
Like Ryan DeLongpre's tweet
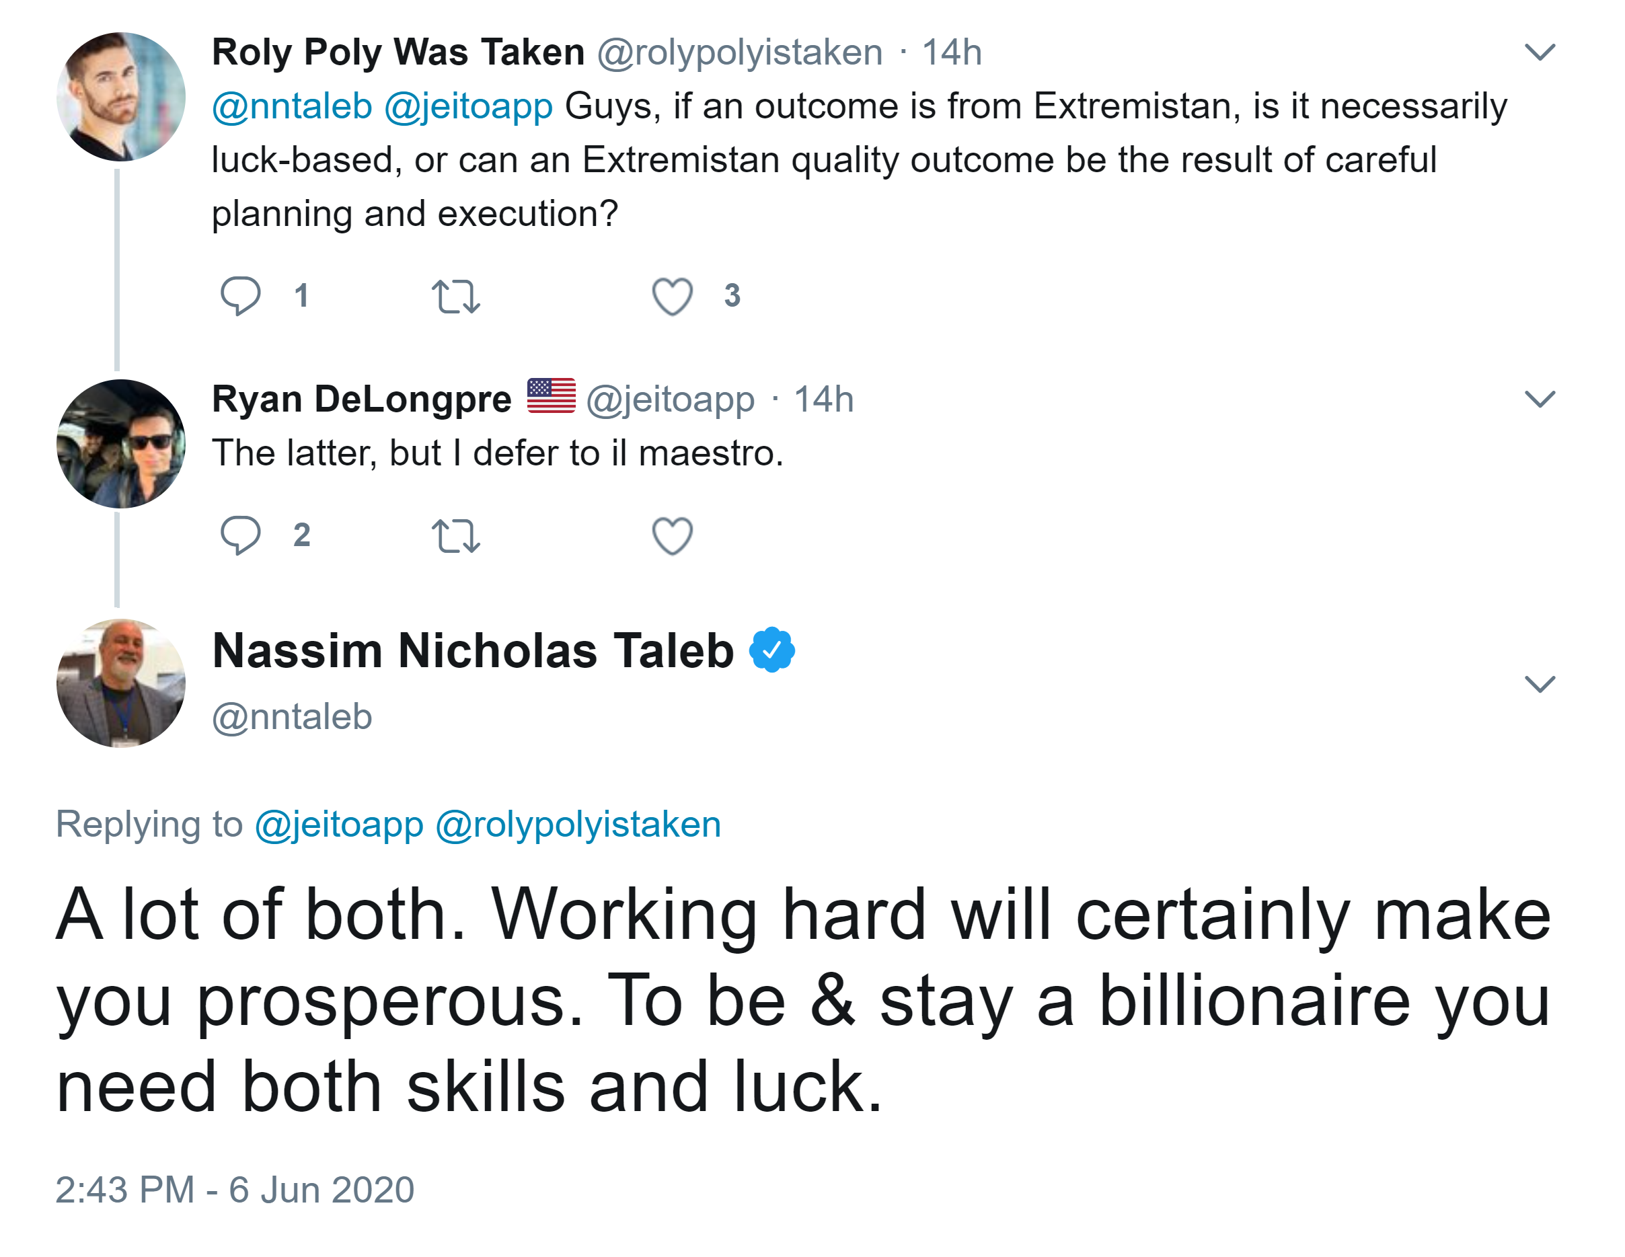(672, 535)
